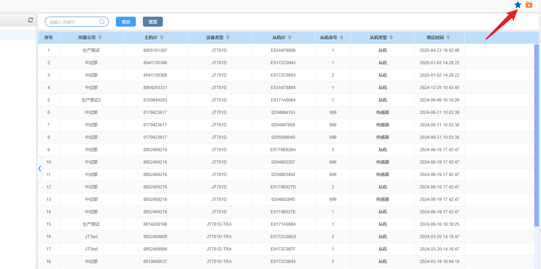
Task: Sort by 从机ID column
Action: coord(290,38)
